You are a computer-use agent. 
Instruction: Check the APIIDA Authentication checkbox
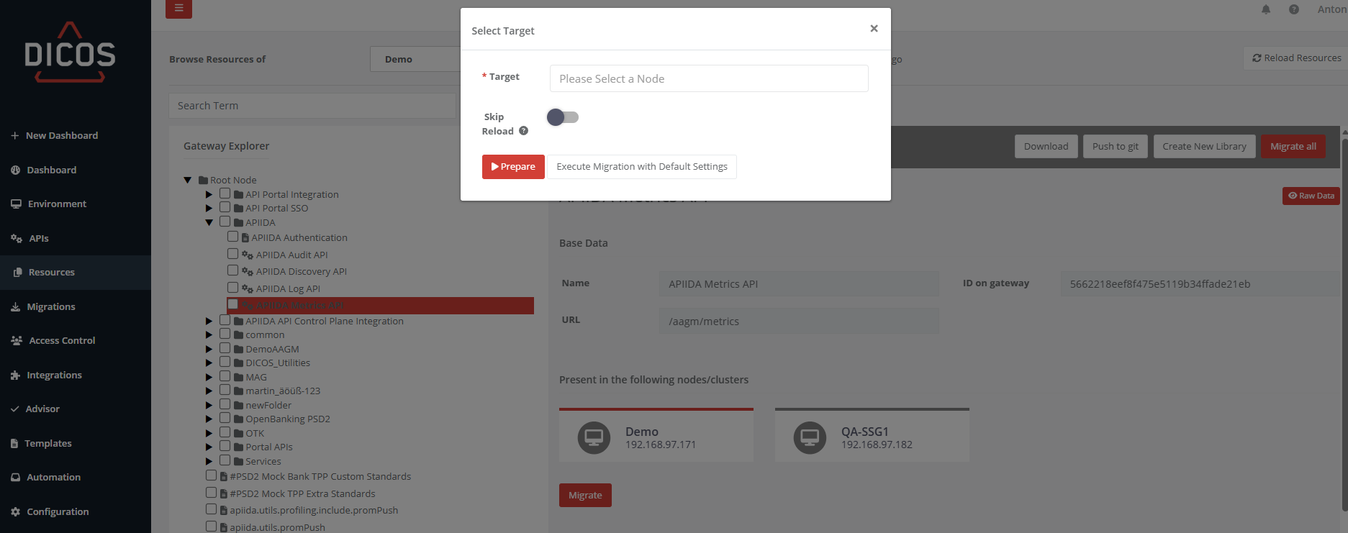[232, 237]
